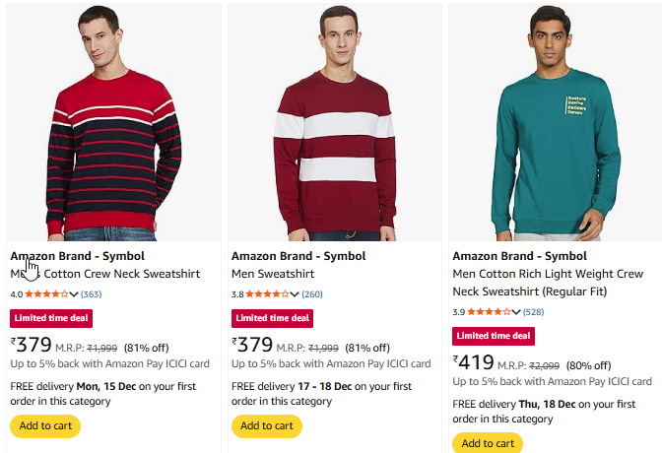662x453 pixels.
Task: Click Limited time deal badge on first product
Action: [x=51, y=318]
